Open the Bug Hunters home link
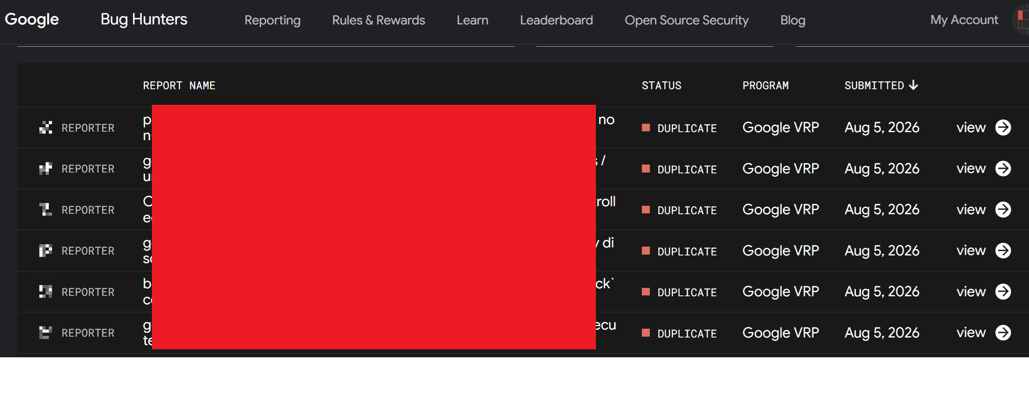Screen dimensions: 1029x404 (x=144, y=20)
